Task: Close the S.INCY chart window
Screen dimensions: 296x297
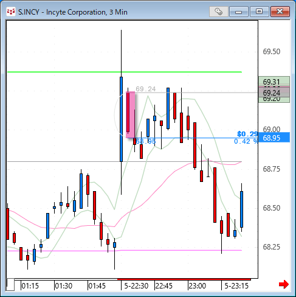Action: tap(280, 12)
